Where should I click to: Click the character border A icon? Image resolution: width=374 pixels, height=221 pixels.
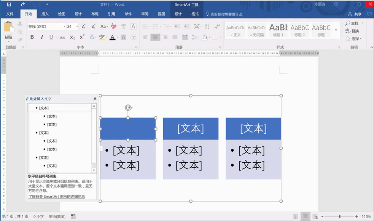click(x=133, y=26)
